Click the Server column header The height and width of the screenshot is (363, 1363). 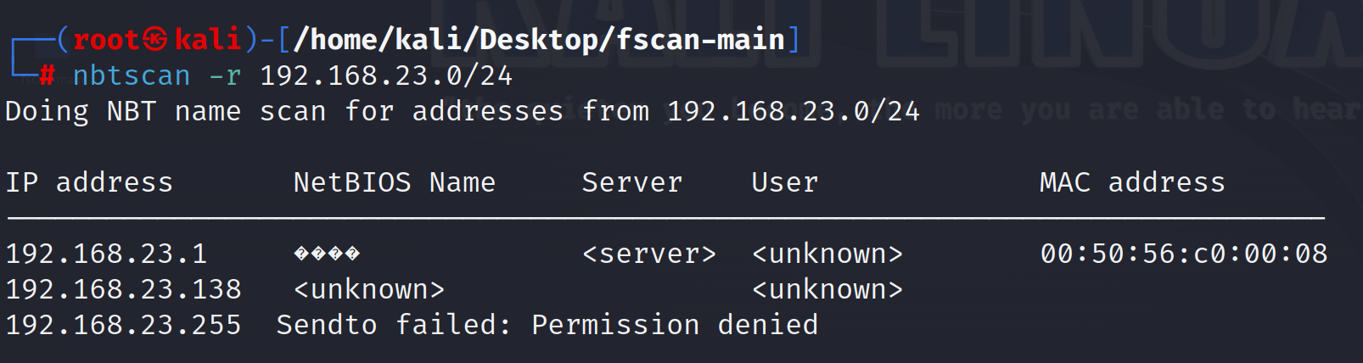coord(632,182)
